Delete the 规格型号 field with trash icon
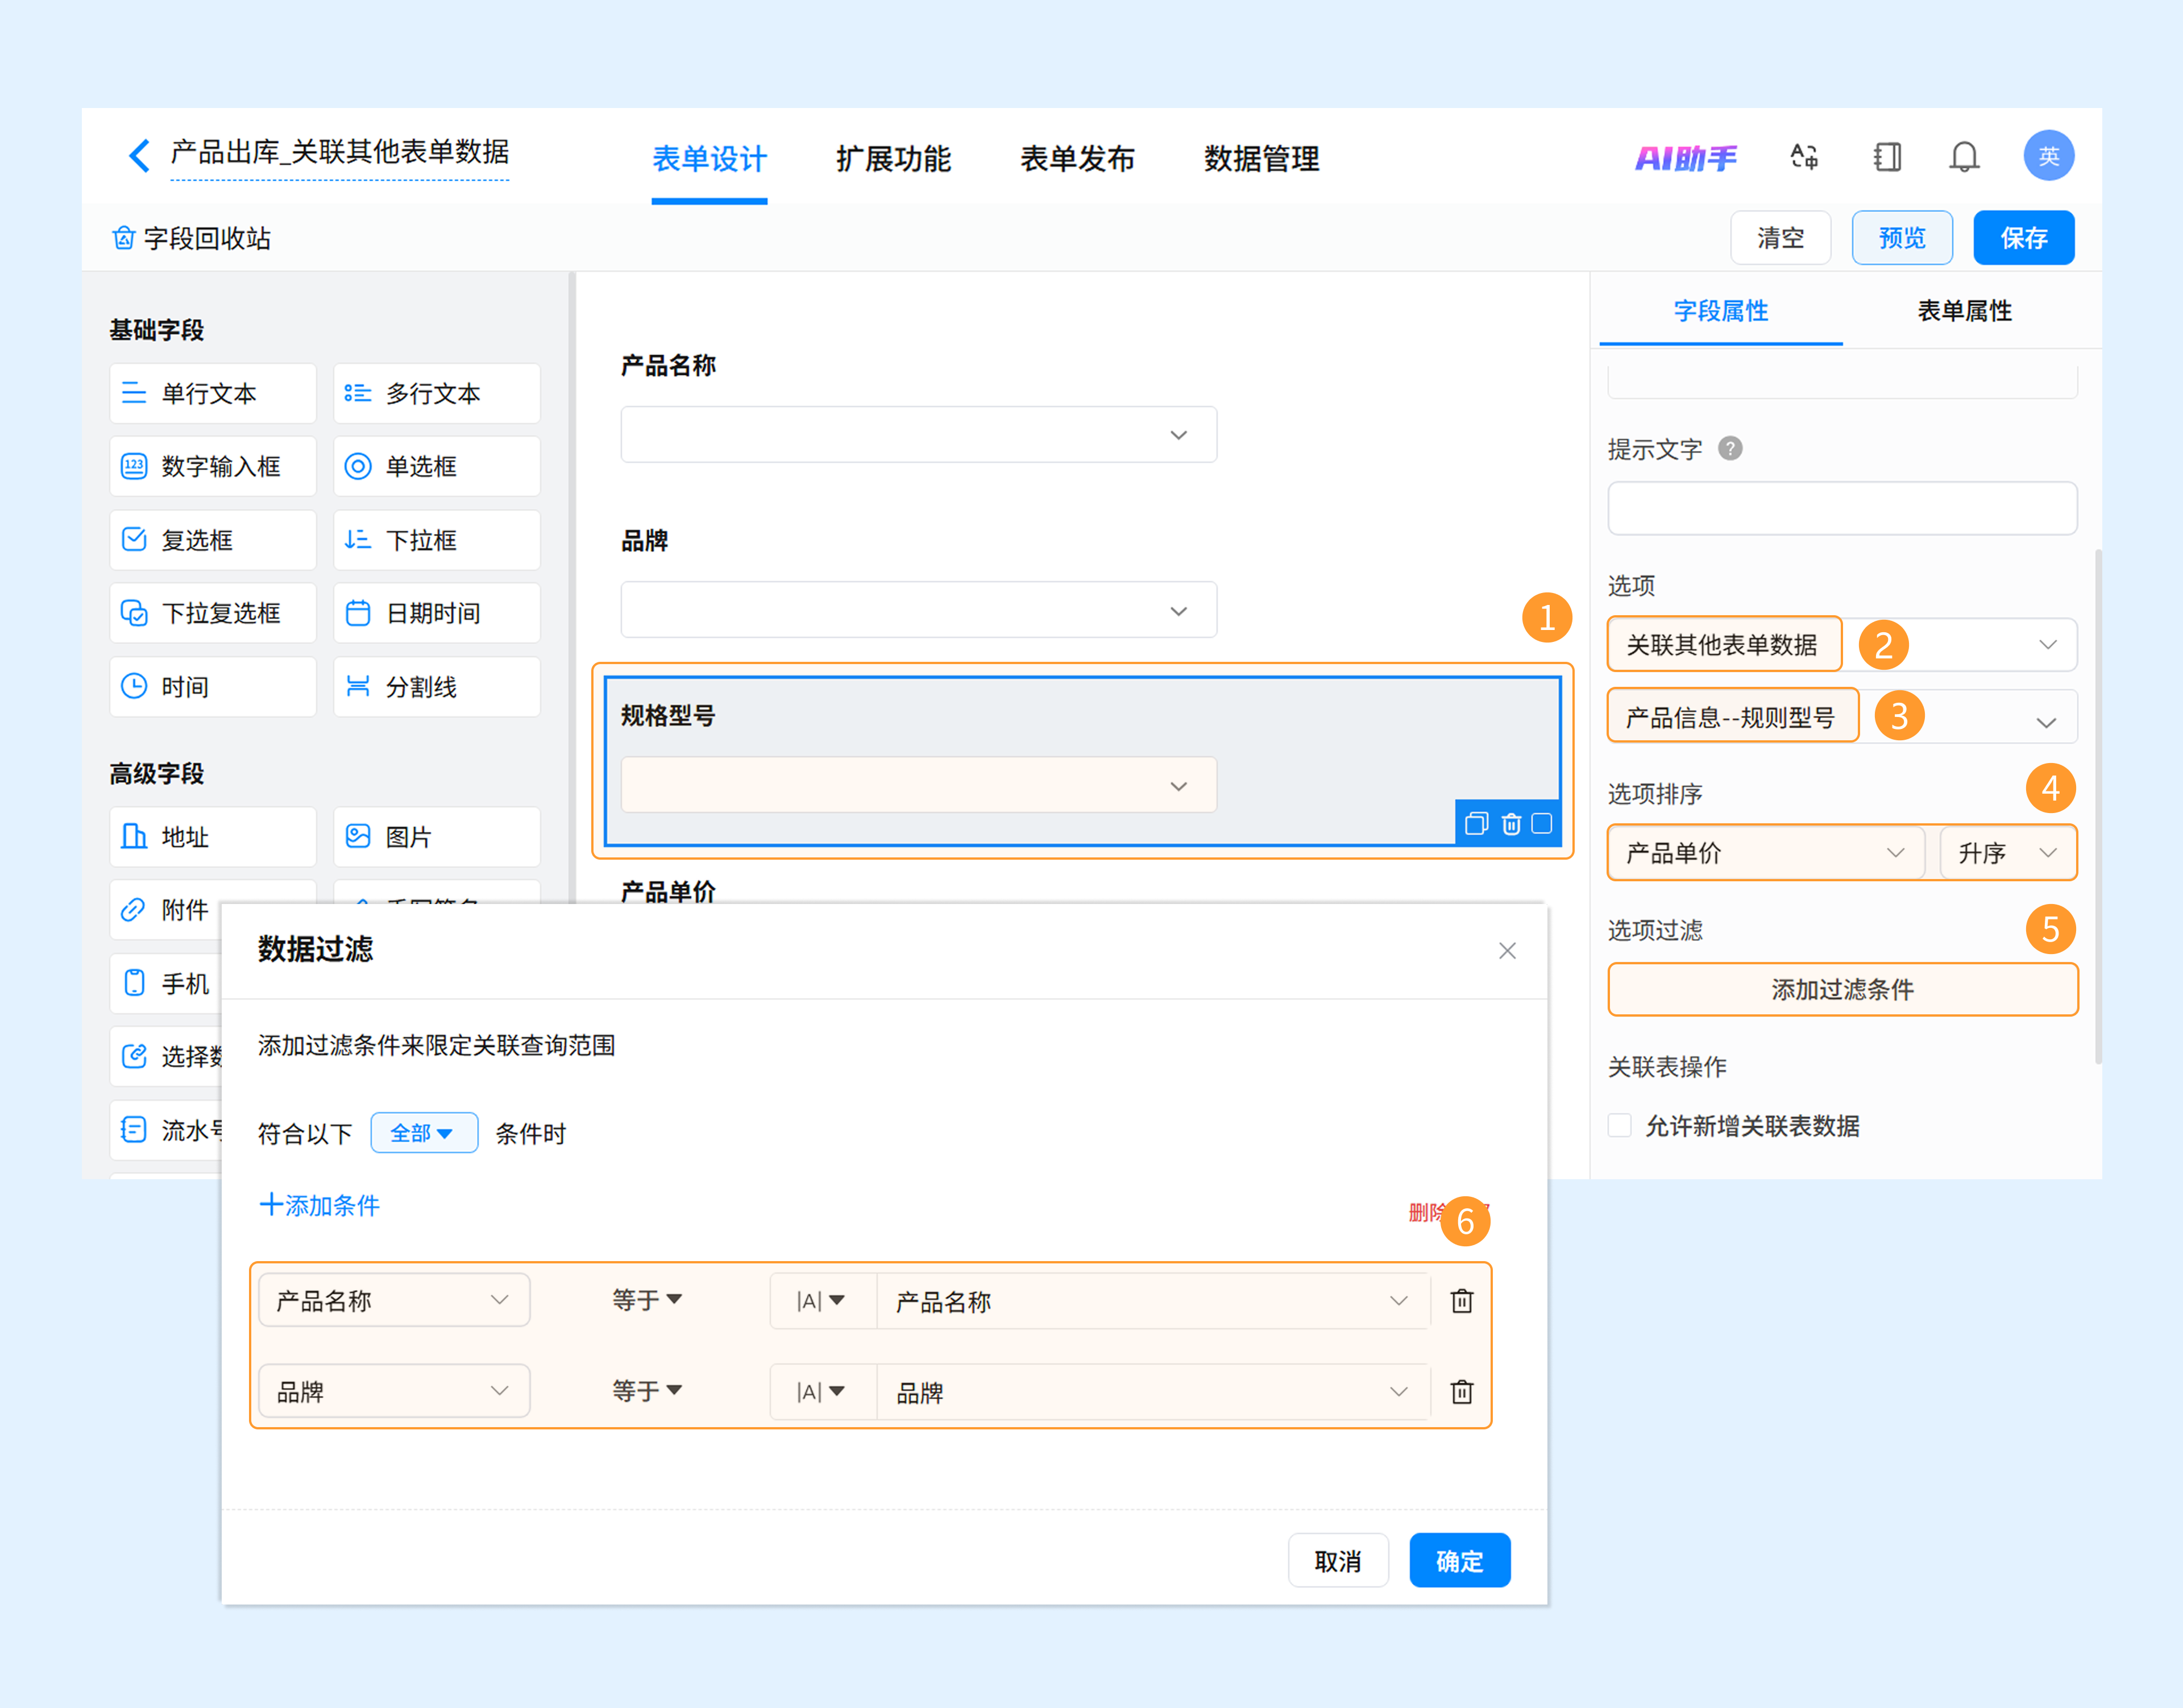The image size is (2183, 1708). tap(1510, 823)
